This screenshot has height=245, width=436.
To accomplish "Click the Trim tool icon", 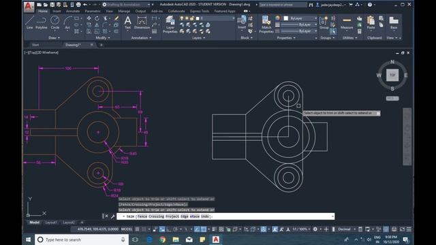I will (x=105, y=18).
